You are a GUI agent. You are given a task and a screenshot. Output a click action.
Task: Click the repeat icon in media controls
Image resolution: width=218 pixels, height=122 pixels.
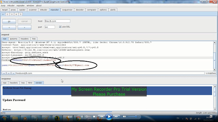coord(87,117)
